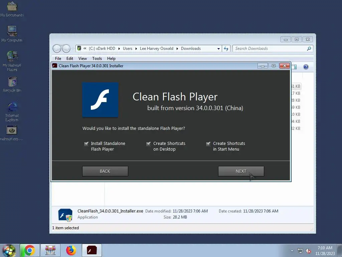The width and height of the screenshot is (342, 257).
Task: Open the View menu in Explorer
Action: pos(82,59)
